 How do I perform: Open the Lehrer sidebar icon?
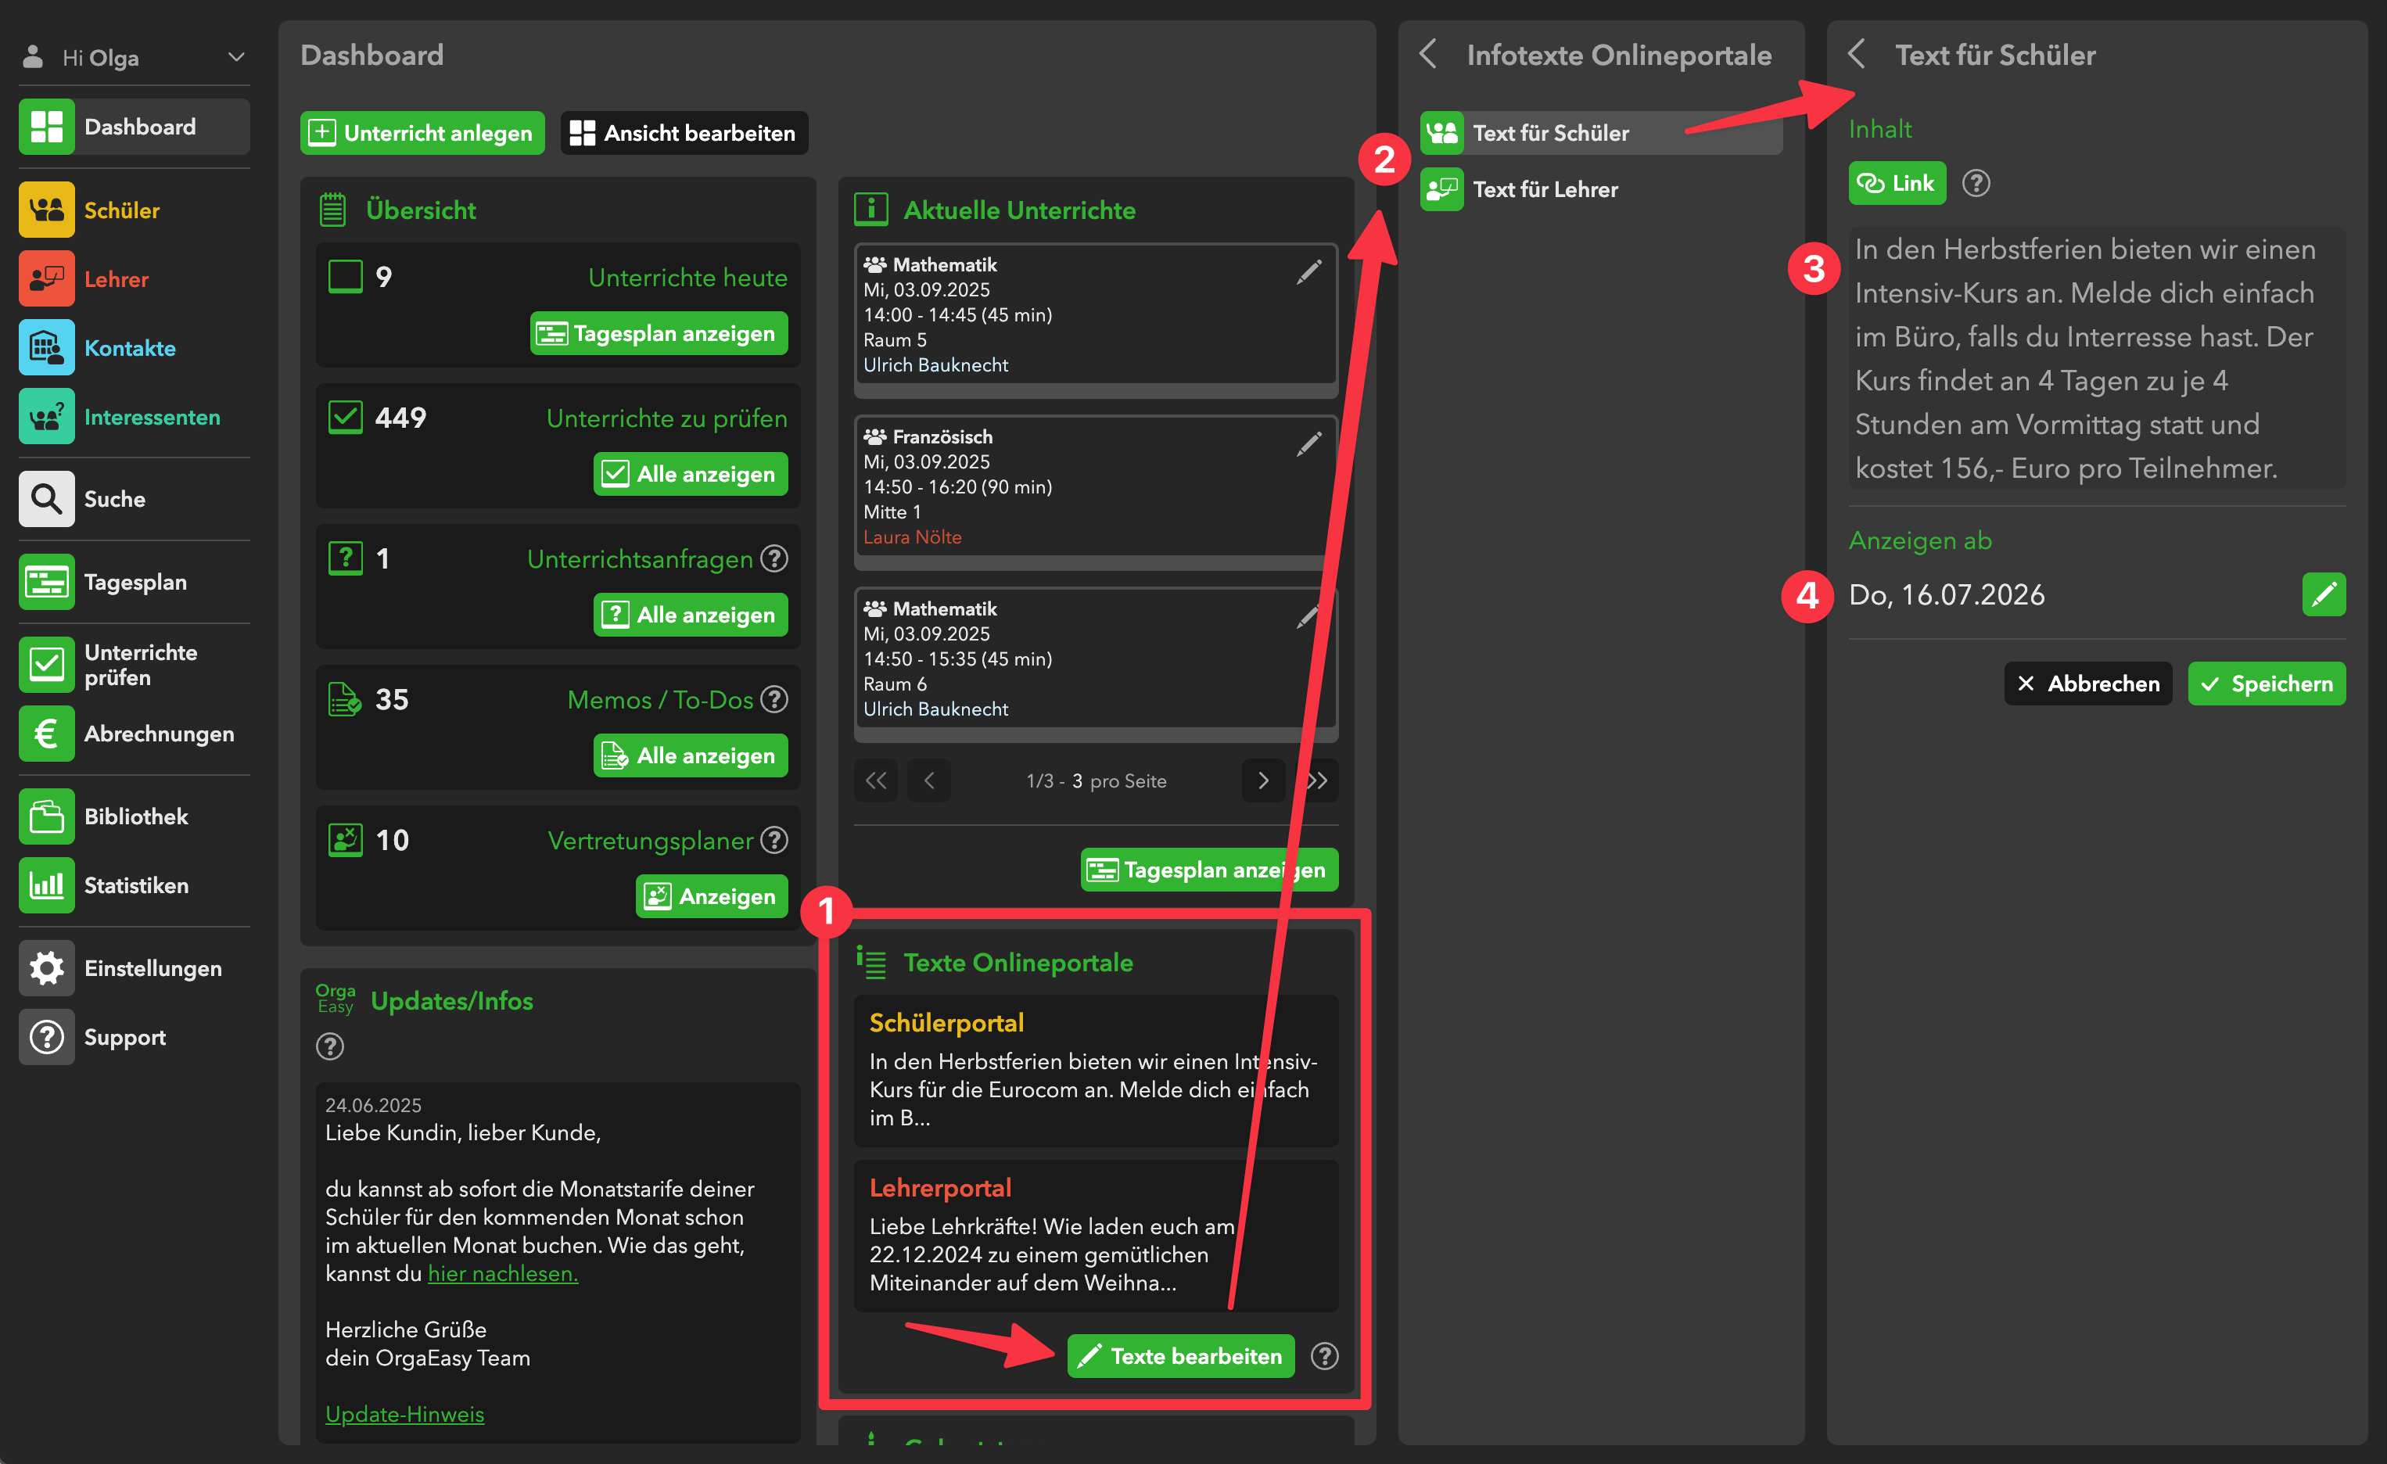click(x=45, y=279)
